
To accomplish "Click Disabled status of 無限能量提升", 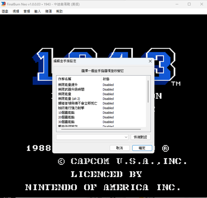I will tap(108, 85).
